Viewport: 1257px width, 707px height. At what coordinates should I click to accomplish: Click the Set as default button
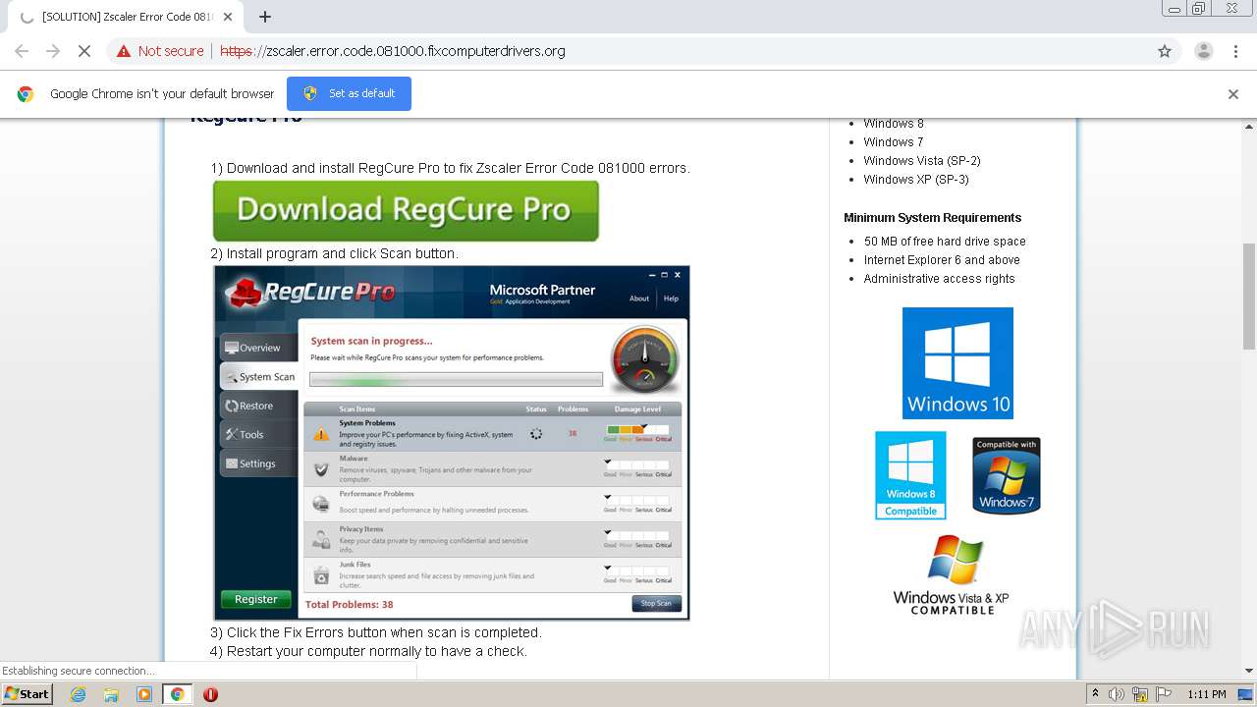pos(349,93)
